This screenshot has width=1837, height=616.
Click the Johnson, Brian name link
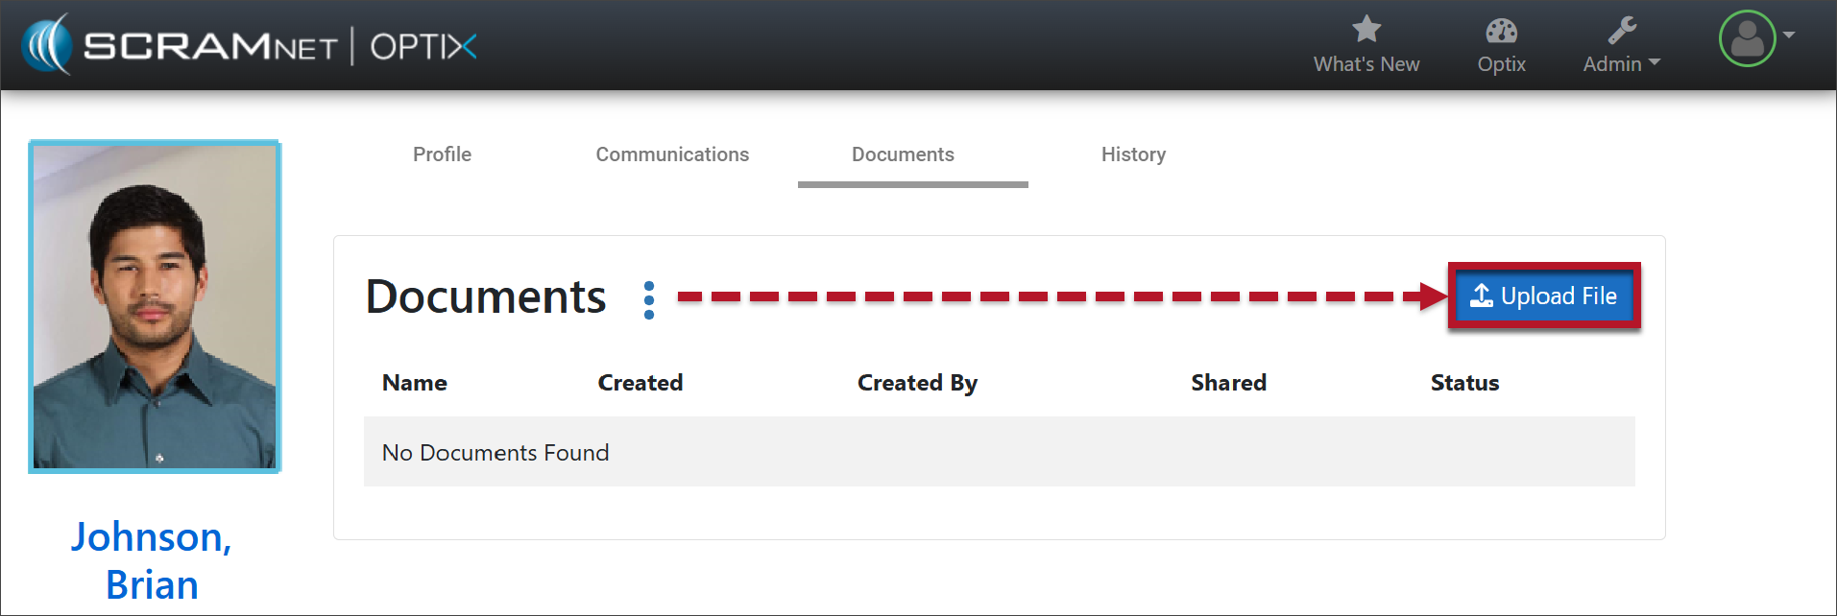152,560
